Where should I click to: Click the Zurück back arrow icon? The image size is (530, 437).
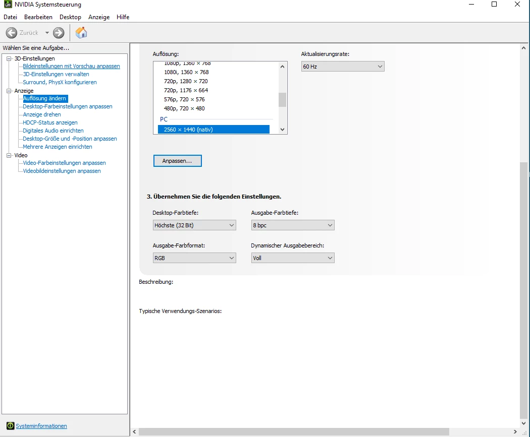(x=12, y=33)
